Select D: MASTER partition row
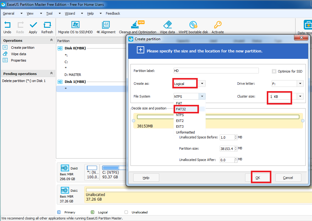Screen dimensions: 312x221 73,75
